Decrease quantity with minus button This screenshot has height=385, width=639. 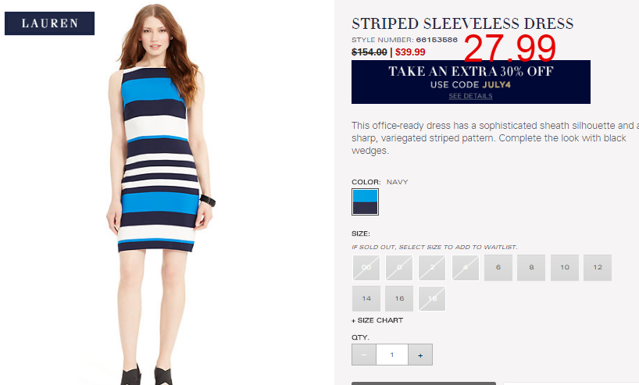click(x=364, y=355)
